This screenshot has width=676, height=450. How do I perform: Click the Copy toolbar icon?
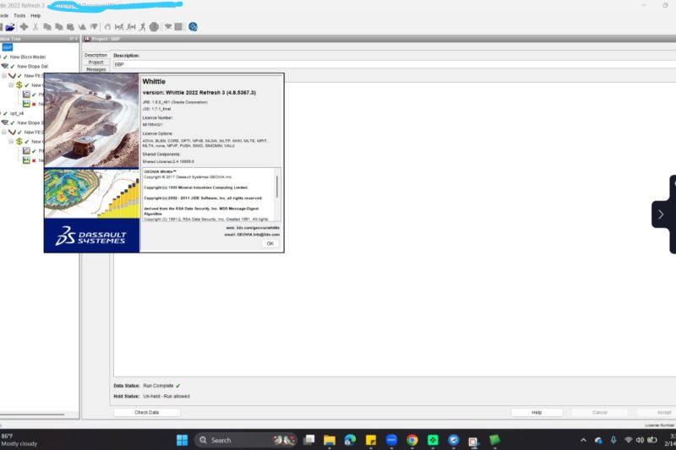tap(47, 27)
